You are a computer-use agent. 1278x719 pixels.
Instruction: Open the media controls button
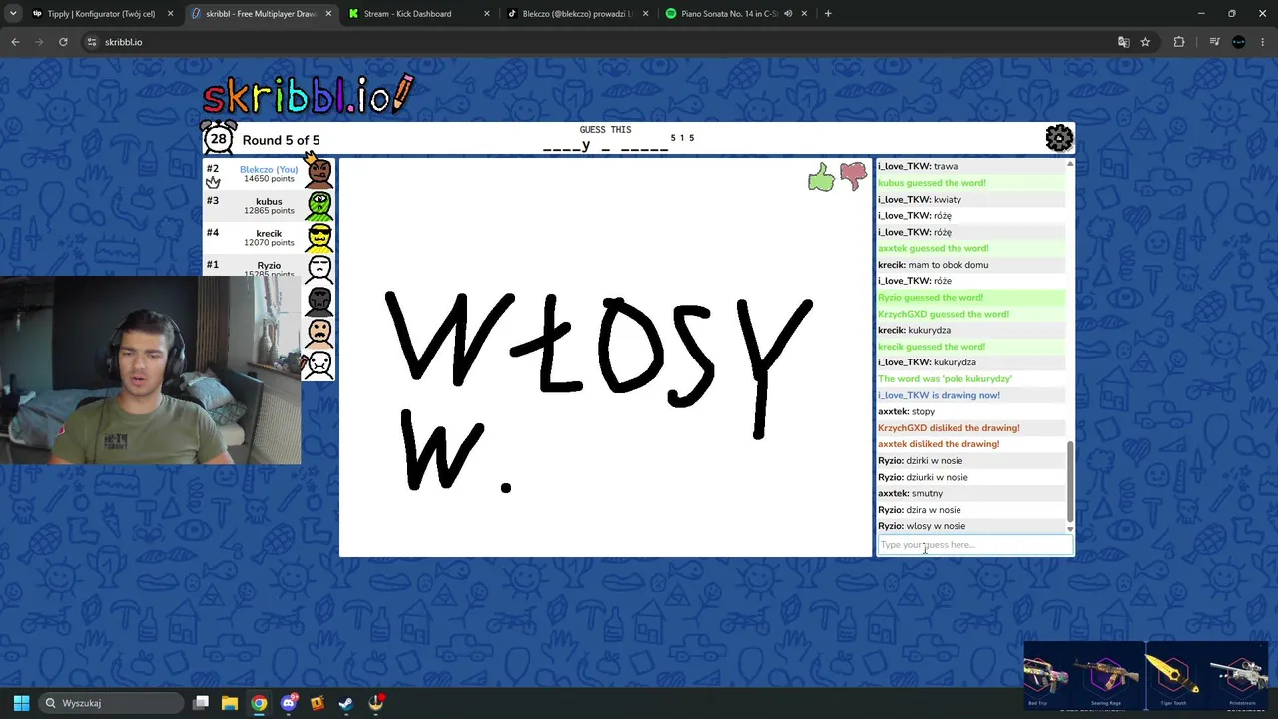1214,42
